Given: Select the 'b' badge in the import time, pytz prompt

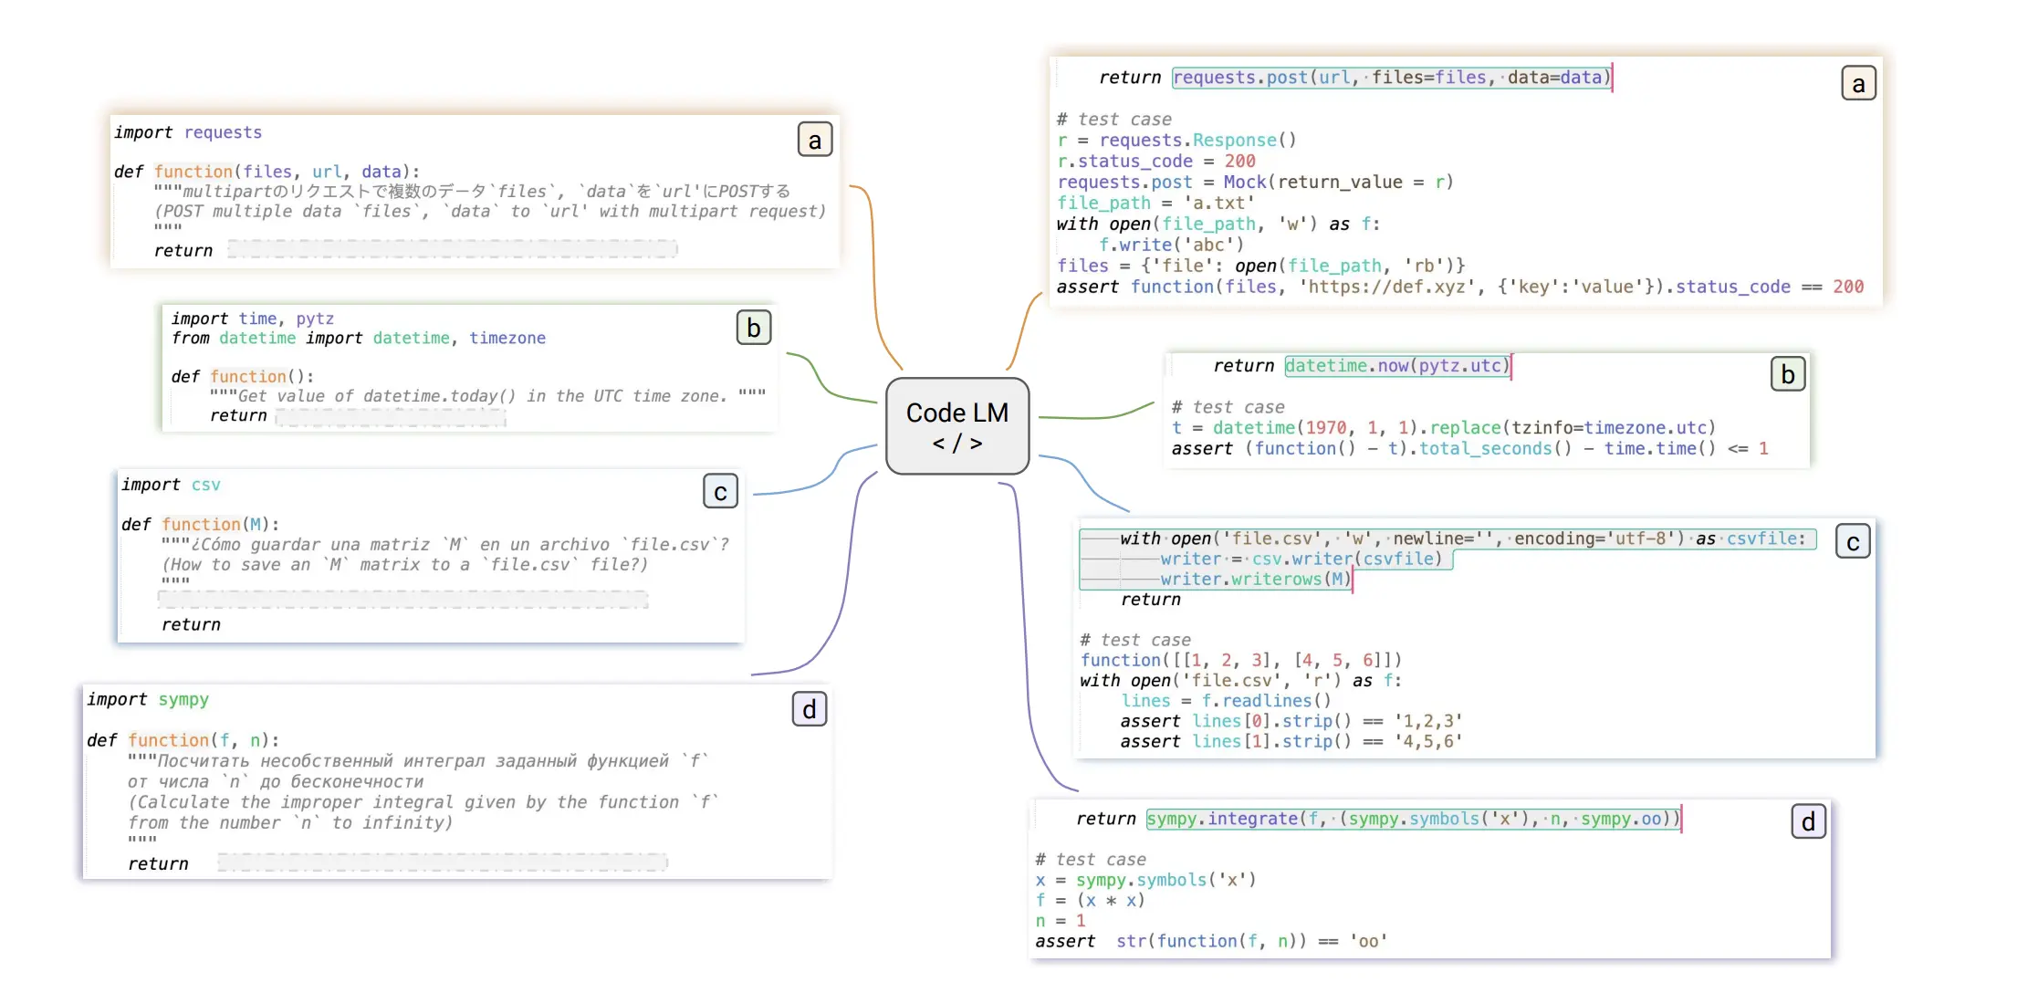Looking at the screenshot, I should pyautogui.click(x=754, y=328).
